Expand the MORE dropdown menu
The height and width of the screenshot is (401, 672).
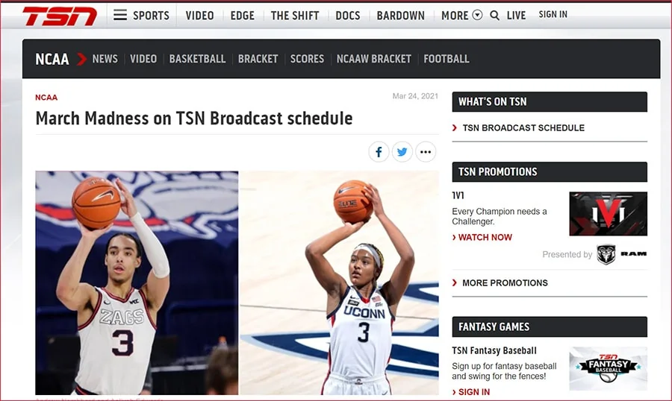(x=461, y=16)
